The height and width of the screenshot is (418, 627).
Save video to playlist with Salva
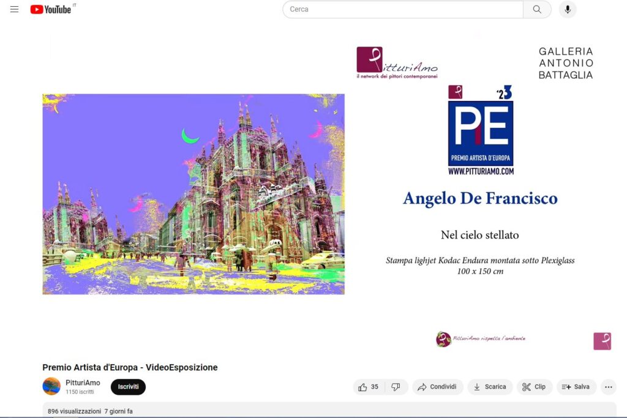pos(576,387)
